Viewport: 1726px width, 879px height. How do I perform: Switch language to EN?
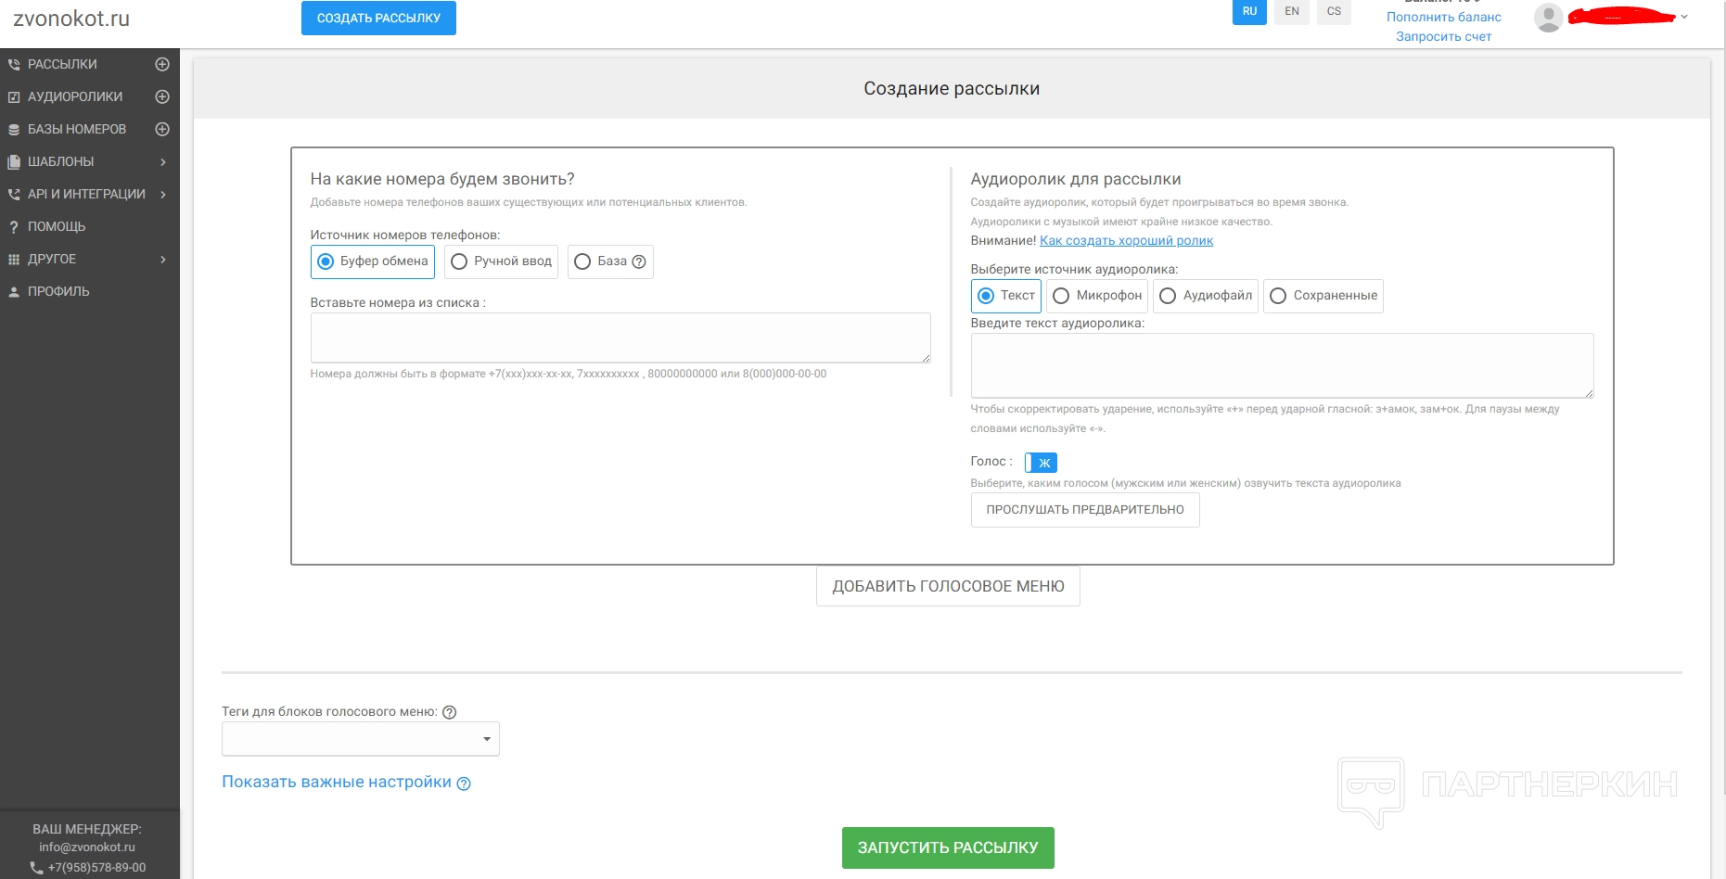(x=1291, y=12)
